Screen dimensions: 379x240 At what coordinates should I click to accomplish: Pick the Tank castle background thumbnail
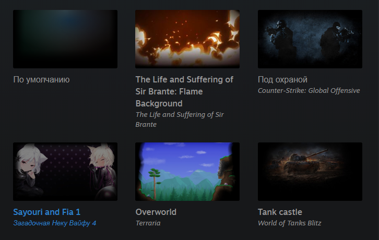coord(310,172)
